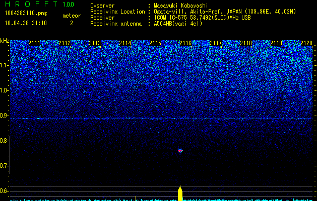The image size is (317, 201).
Task: Click the 1.0 frequency axis label
Action: (4, 90)
